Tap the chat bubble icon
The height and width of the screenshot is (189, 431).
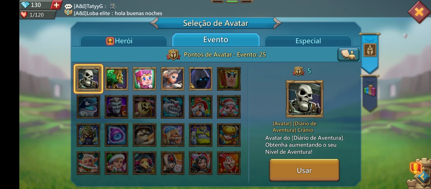pos(68,6)
